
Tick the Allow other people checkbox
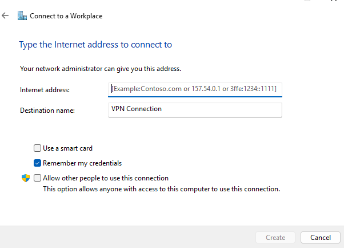[x=38, y=178]
